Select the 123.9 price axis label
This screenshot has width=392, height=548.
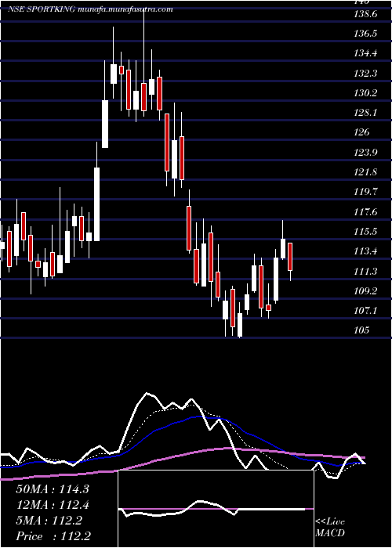pyautogui.click(x=365, y=153)
